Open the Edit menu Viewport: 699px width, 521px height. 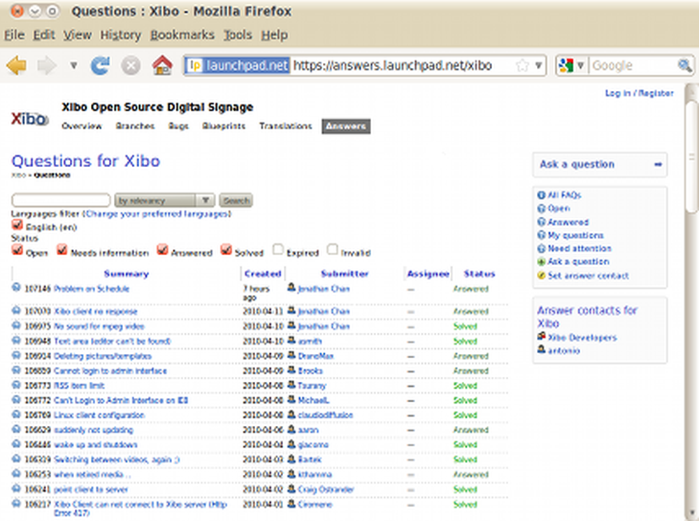point(43,35)
